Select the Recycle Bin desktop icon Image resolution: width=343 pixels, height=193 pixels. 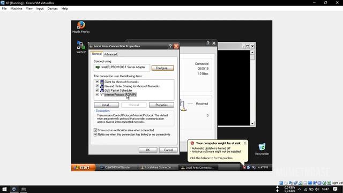[x=262, y=149]
